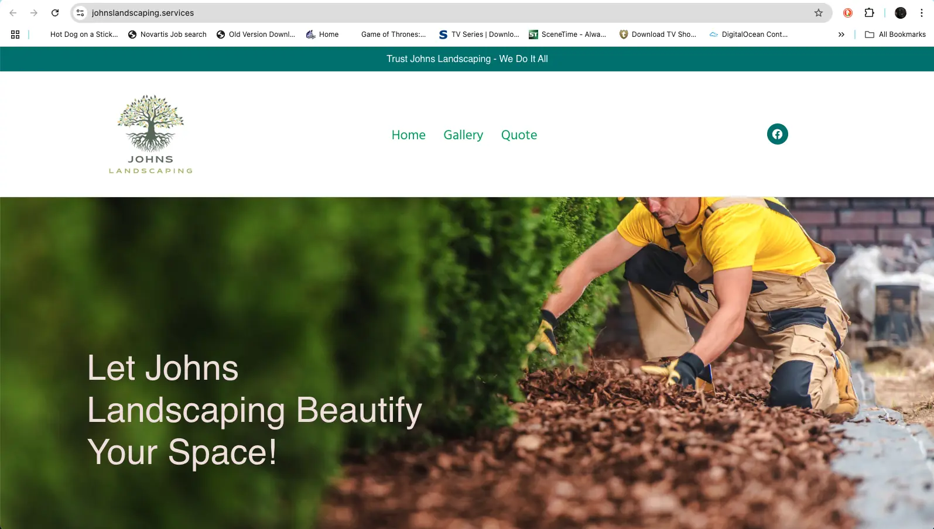This screenshot has height=529, width=934.
Task: Click the Chrome profile avatar icon
Action: click(x=900, y=13)
